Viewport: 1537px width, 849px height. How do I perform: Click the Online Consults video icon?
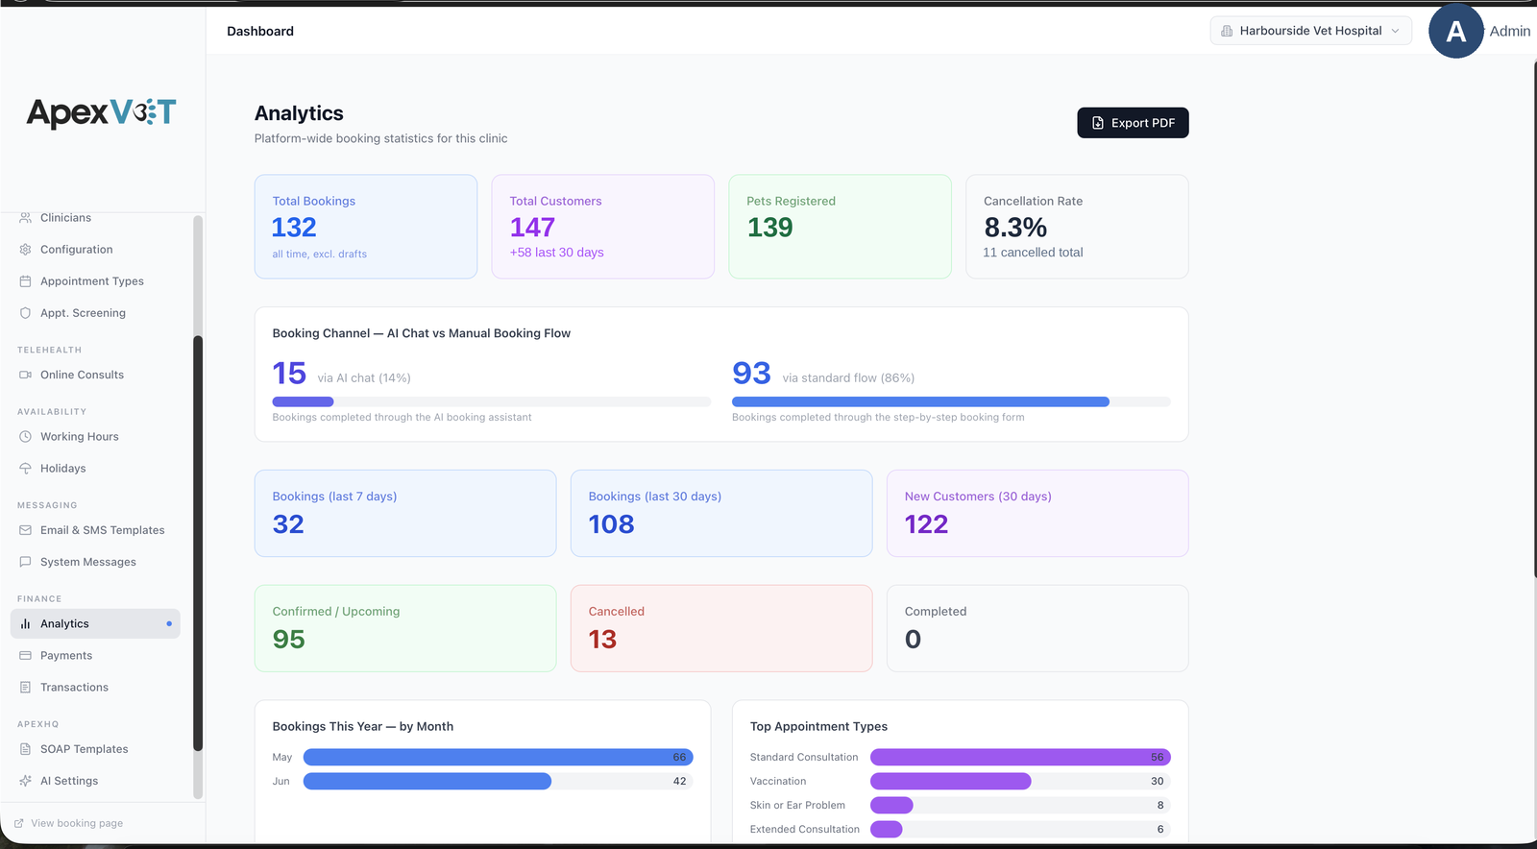(x=25, y=375)
